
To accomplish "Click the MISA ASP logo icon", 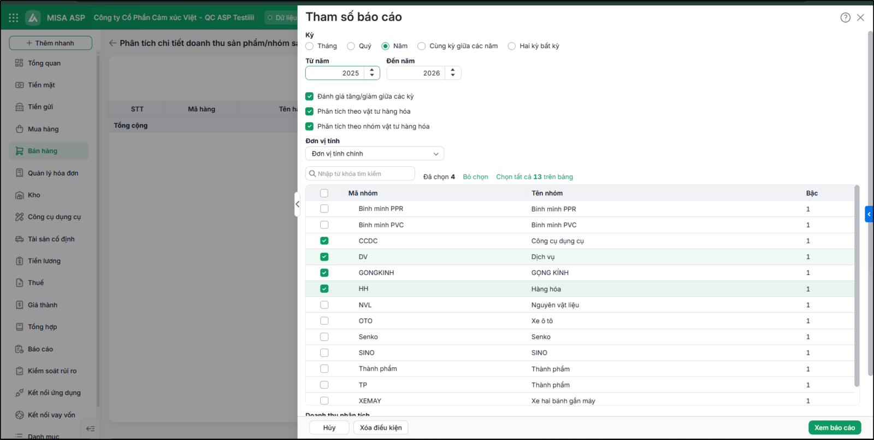I will (x=33, y=18).
